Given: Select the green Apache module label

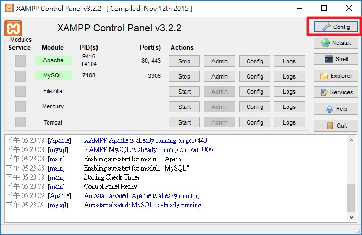Looking at the screenshot, I should (x=53, y=60).
